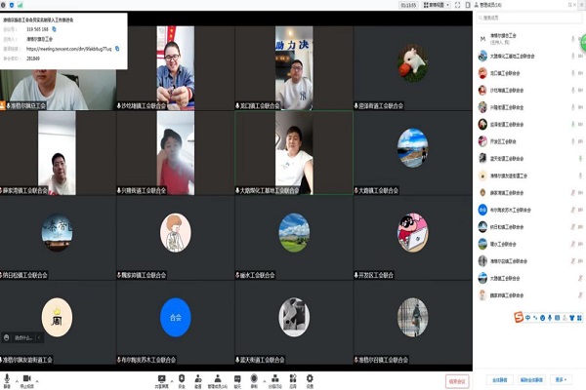Click the green floating badge at the panel edge
Screen dimensions: 586x390
tap(583, 43)
